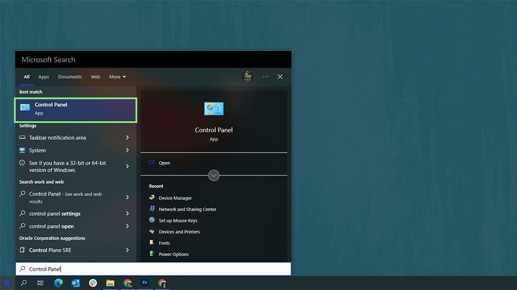Open the More filter dropdown
517x290 pixels.
pos(117,77)
